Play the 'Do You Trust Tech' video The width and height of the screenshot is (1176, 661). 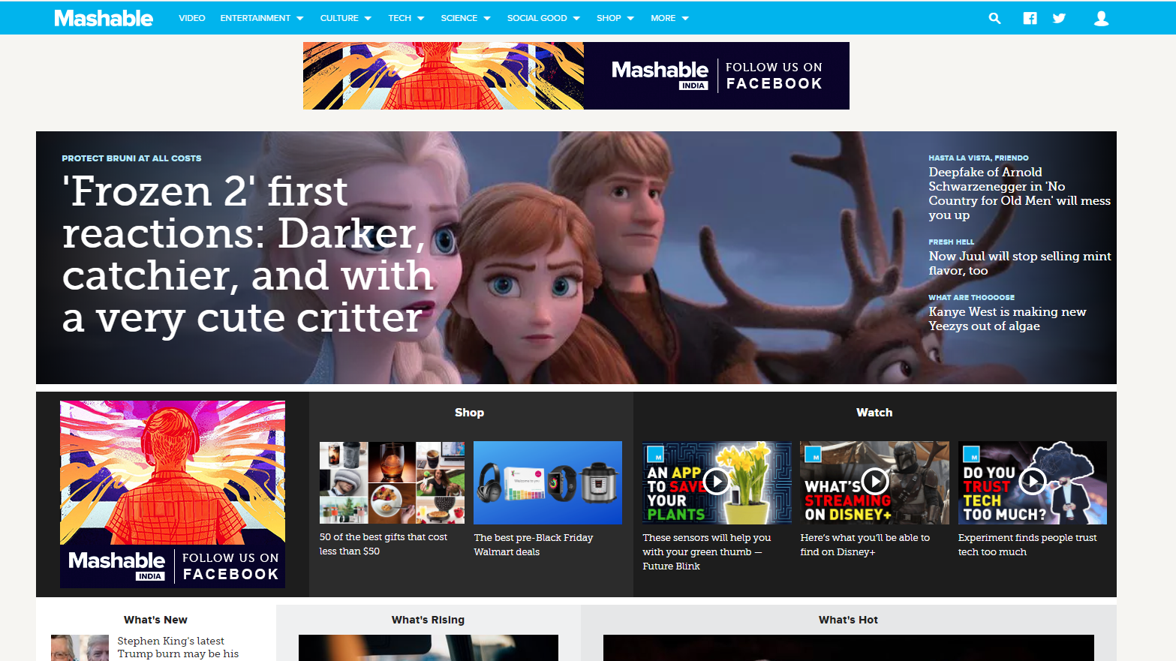pos(1033,481)
